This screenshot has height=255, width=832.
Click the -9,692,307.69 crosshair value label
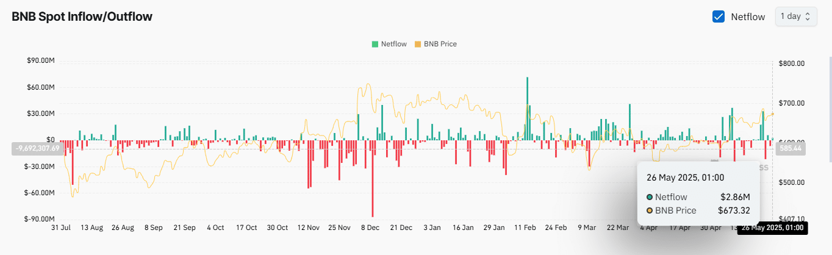tap(38, 148)
